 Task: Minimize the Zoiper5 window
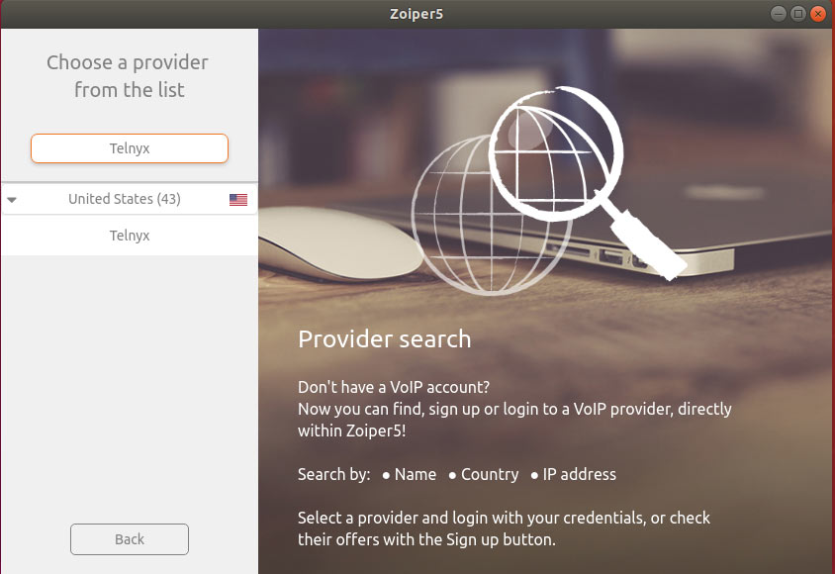[x=778, y=13]
